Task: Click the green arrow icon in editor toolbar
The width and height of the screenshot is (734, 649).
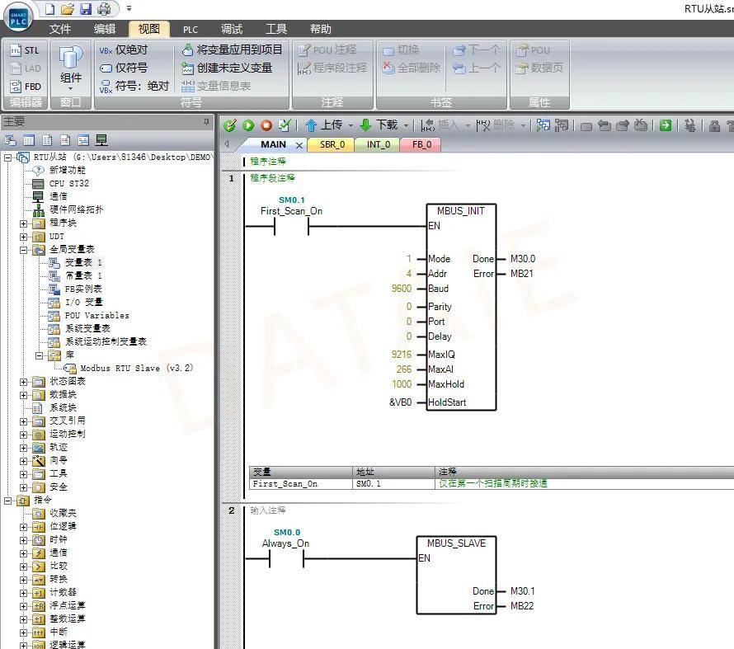Action: pyautogui.click(x=666, y=125)
